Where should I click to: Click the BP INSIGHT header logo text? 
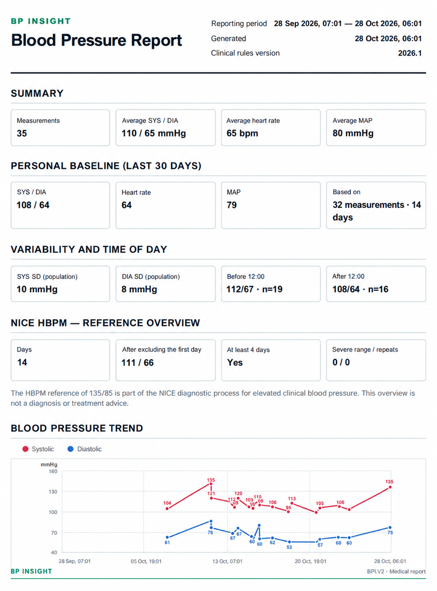coord(41,21)
